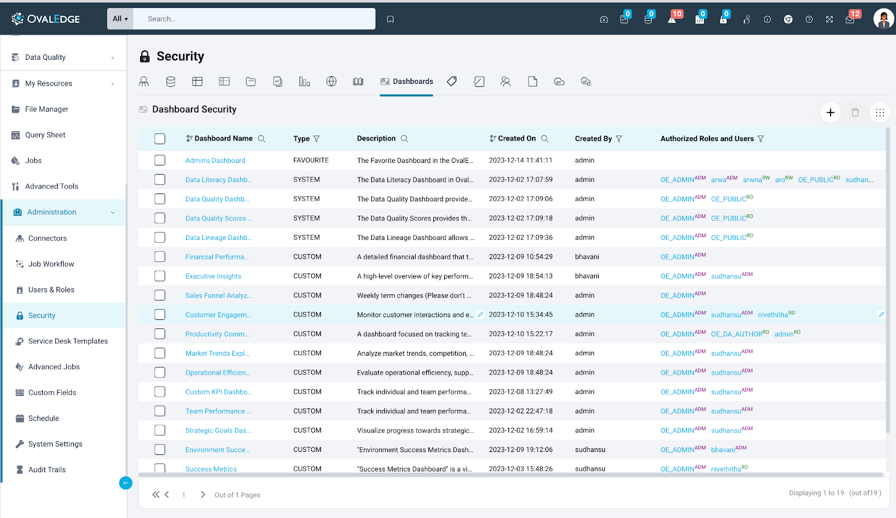Screen dimensions: 896x518
Task: Open the database icon with 0 badge in header
Action: point(648,19)
